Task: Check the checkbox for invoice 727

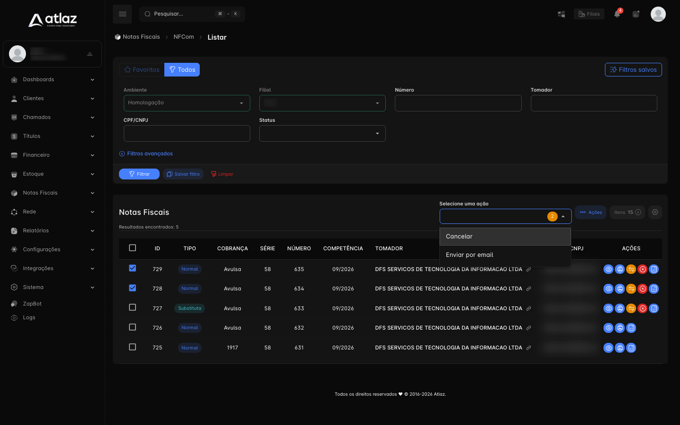Action: point(133,307)
